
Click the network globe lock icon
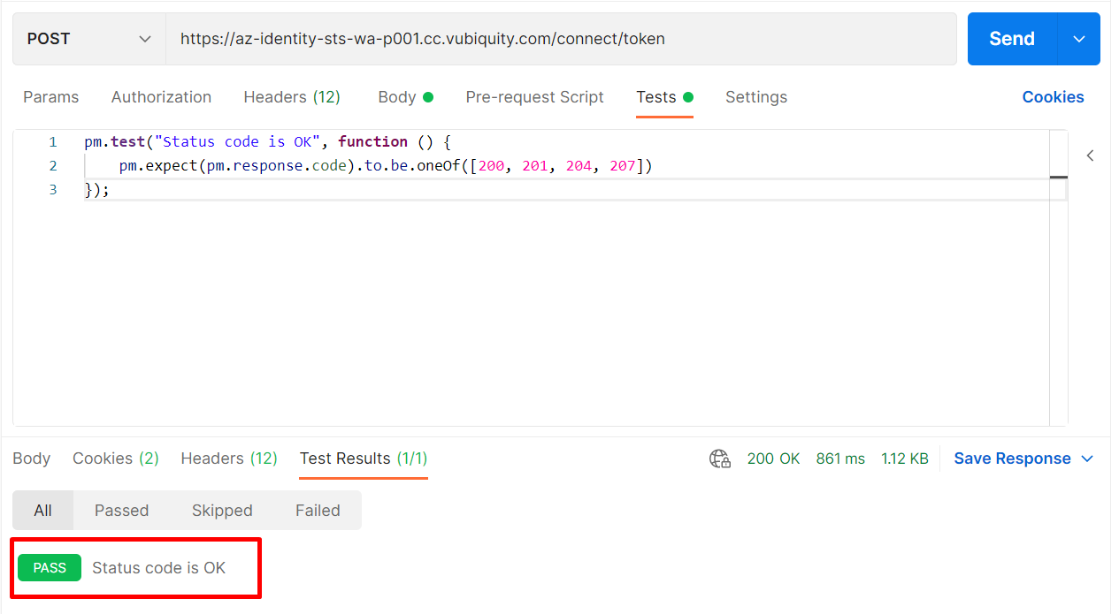coord(720,459)
